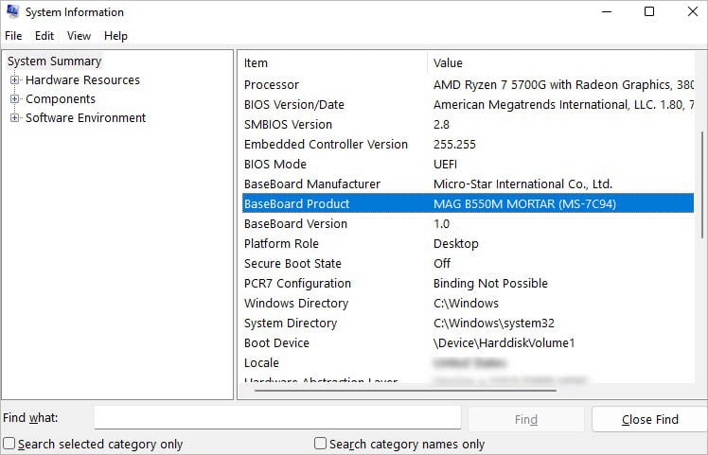This screenshot has height=455, width=708.
Task: Click the horizontal scrollbar in details pane
Action: [x=405, y=391]
